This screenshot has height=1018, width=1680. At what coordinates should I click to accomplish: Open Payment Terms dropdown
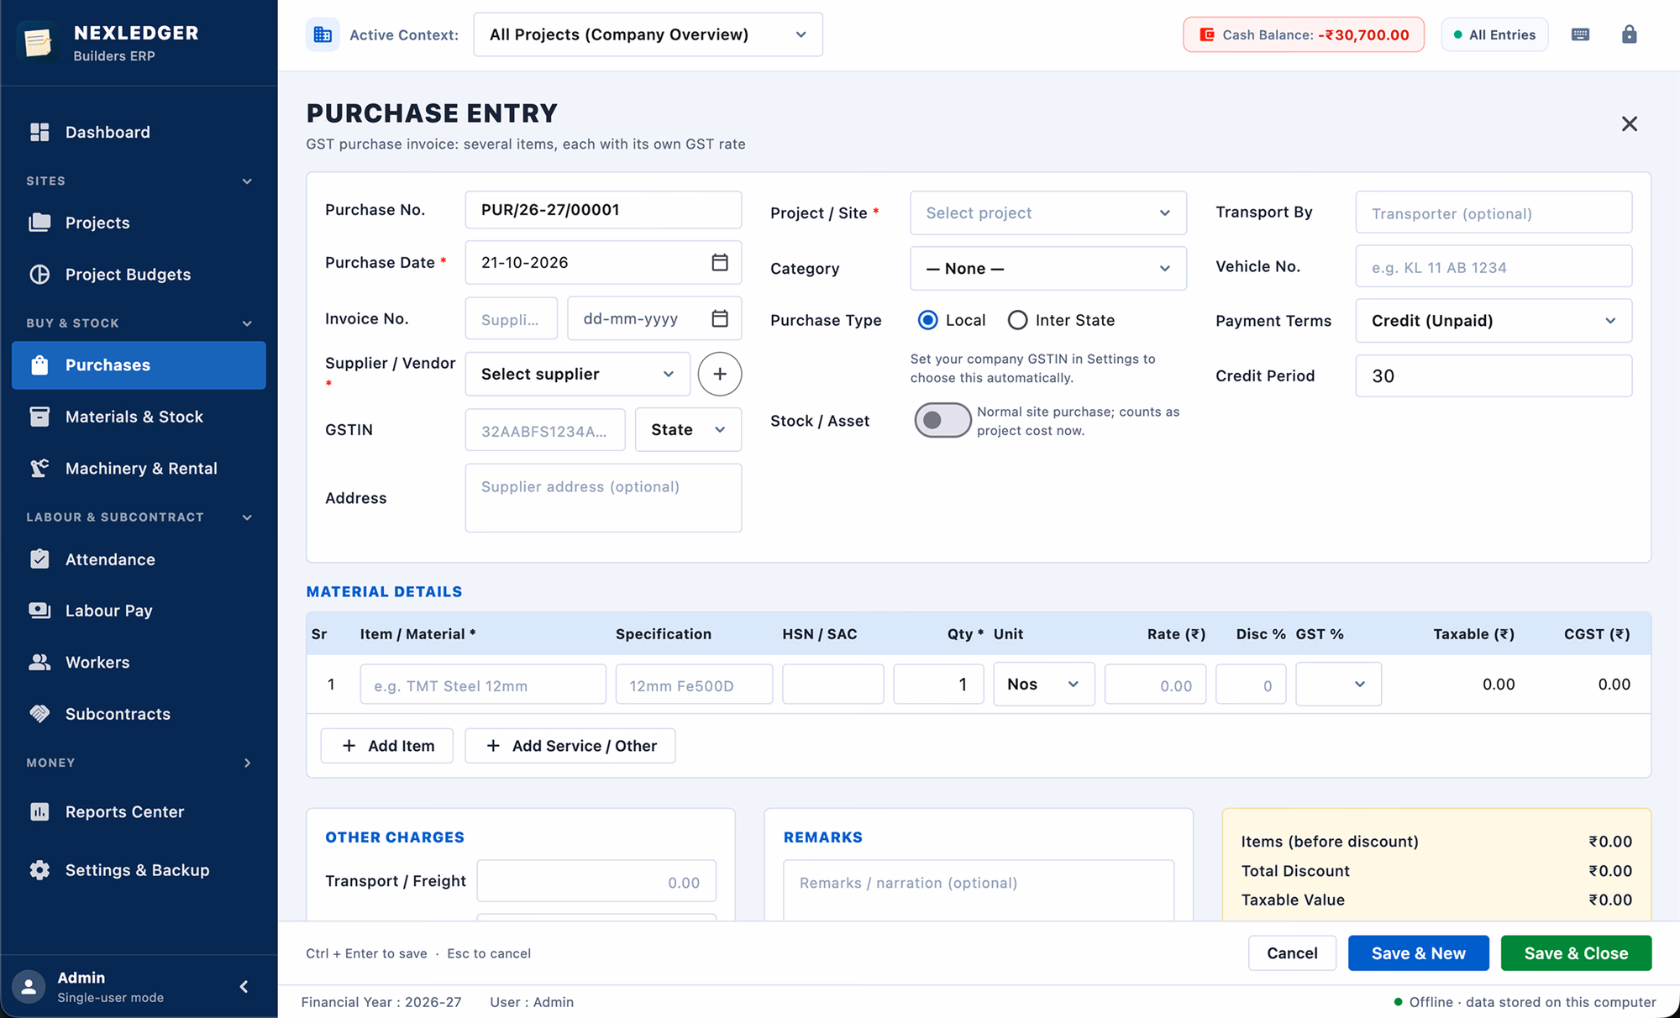[x=1493, y=320]
